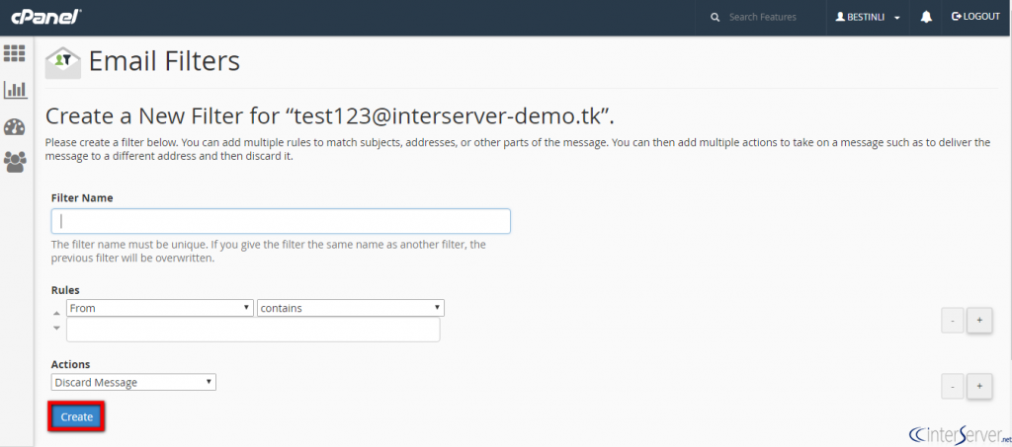
Task: Click into the Filter Name field
Action: pos(281,221)
